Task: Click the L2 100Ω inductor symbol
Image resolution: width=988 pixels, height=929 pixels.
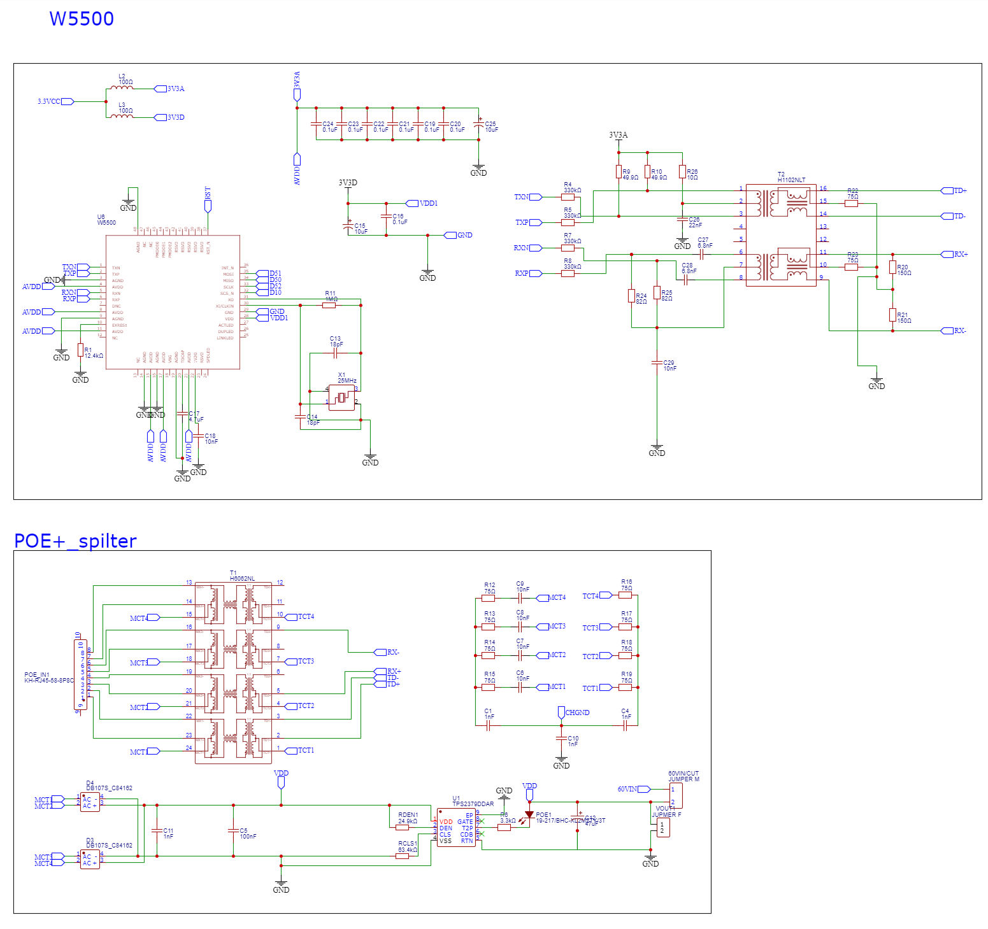Action: pyautogui.click(x=122, y=88)
